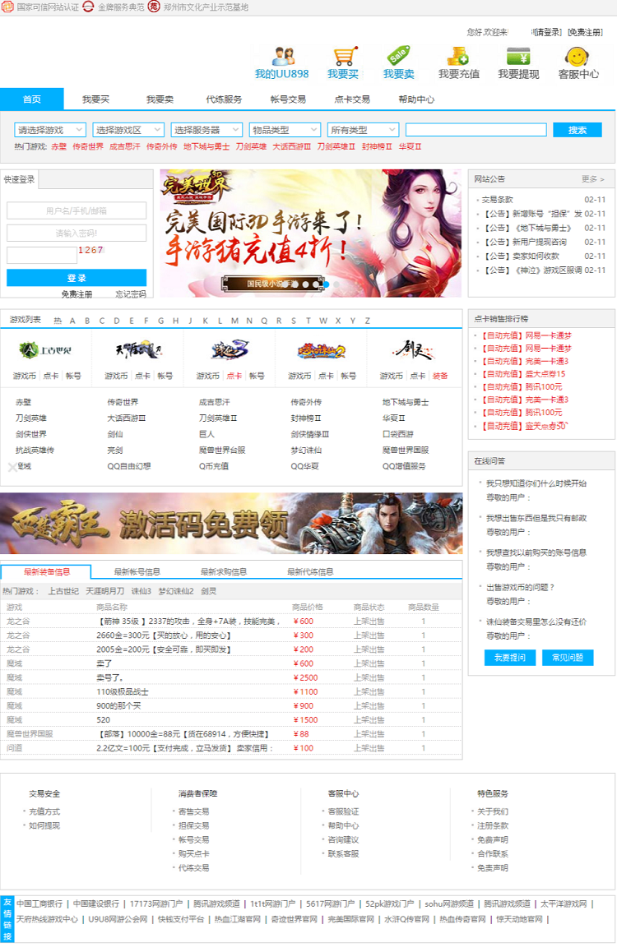Filter listings by 梦幻诛仙2 hot game

[x=176, y=591]
